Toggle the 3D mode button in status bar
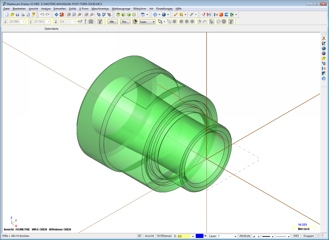329x240 pixels. pyautogui.click(x=139, y=236)
